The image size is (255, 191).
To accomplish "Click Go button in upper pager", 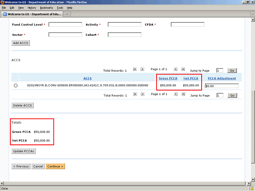I will pos(232,70).
